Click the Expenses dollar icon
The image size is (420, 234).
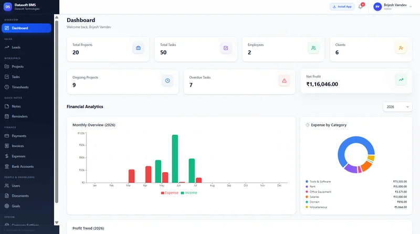pyautogui.click(x=7, y=156)
